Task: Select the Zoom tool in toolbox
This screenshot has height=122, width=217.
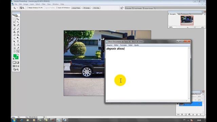Action: 18,51
